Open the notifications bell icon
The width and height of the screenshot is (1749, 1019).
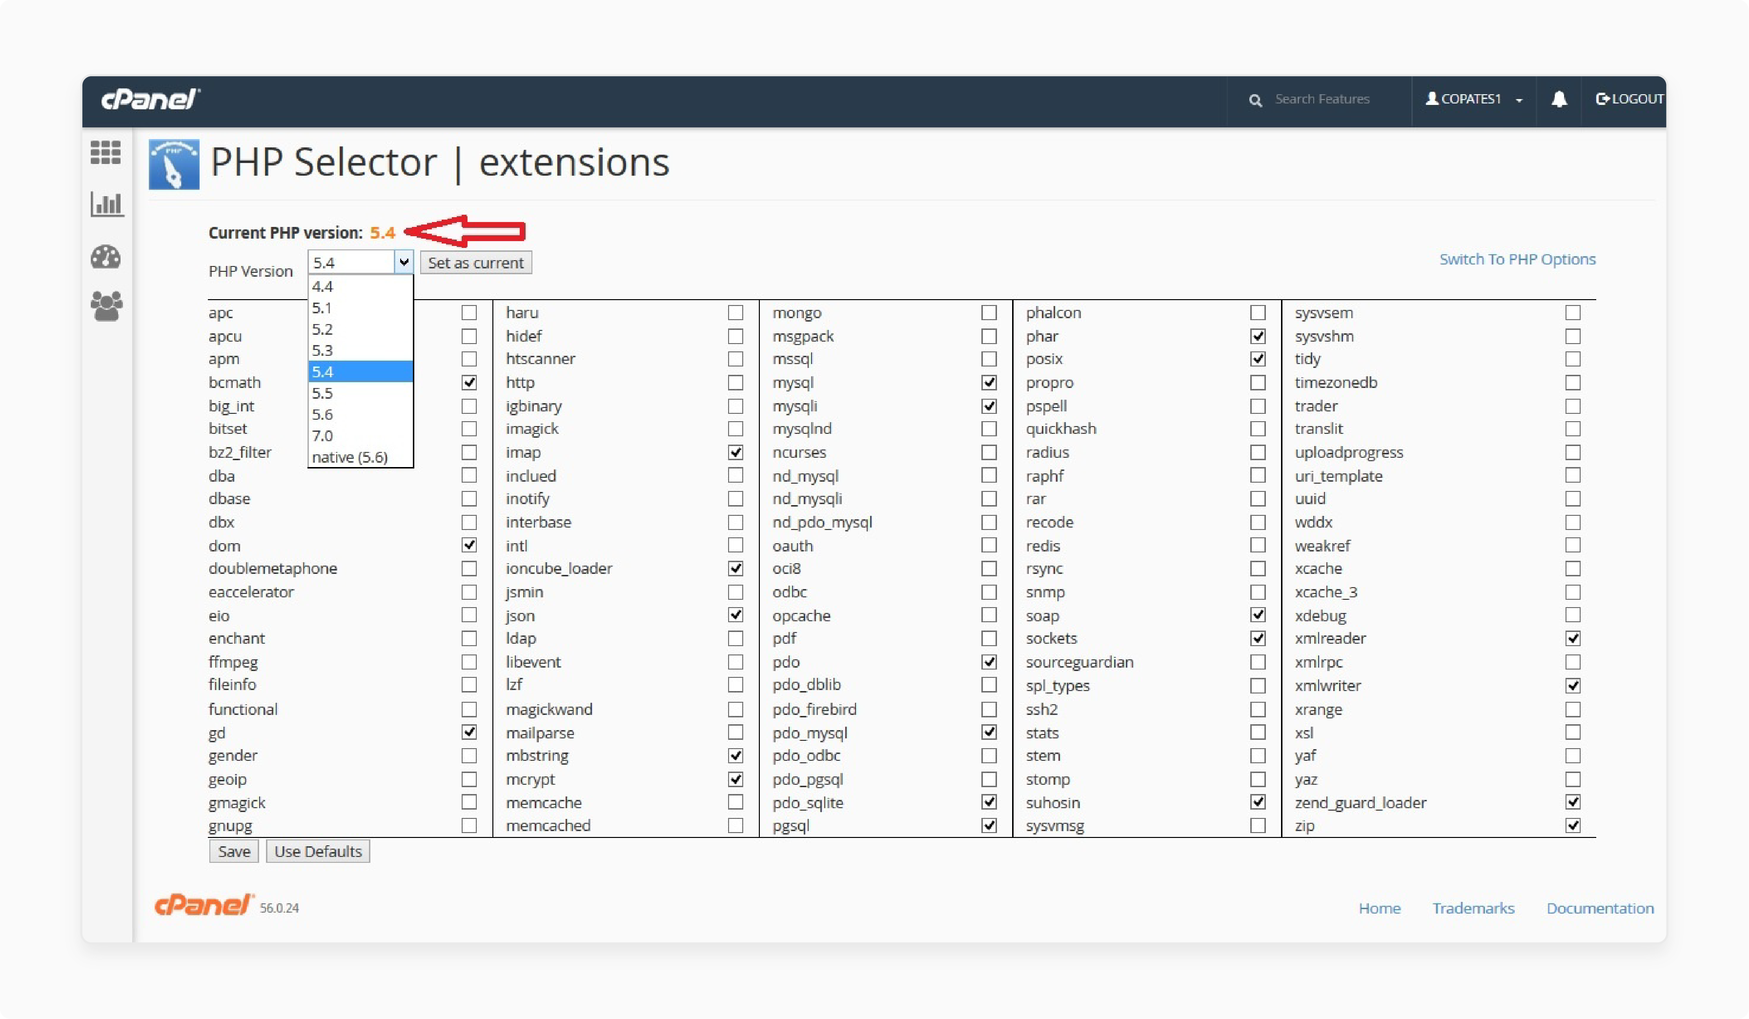1559,99
